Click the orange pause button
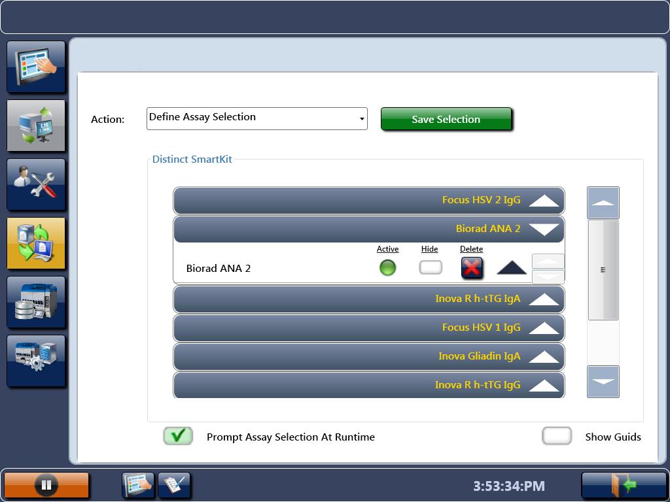The height and width of the screenshot is (502, 670). tap(46, 485)
